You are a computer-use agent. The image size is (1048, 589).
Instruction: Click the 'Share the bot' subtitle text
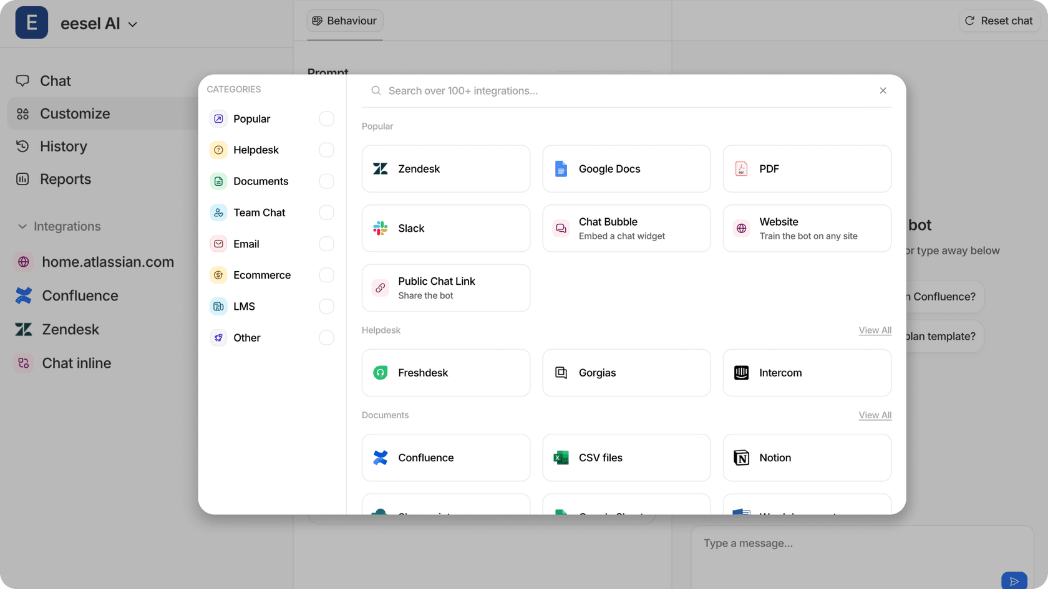[x=425, y=295]
